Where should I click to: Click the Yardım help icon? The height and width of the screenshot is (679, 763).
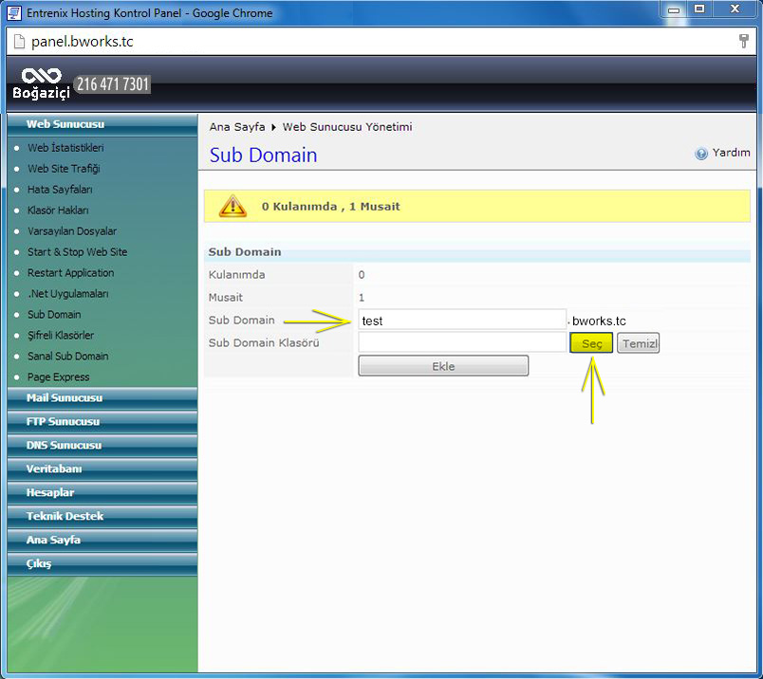point(701,154)
